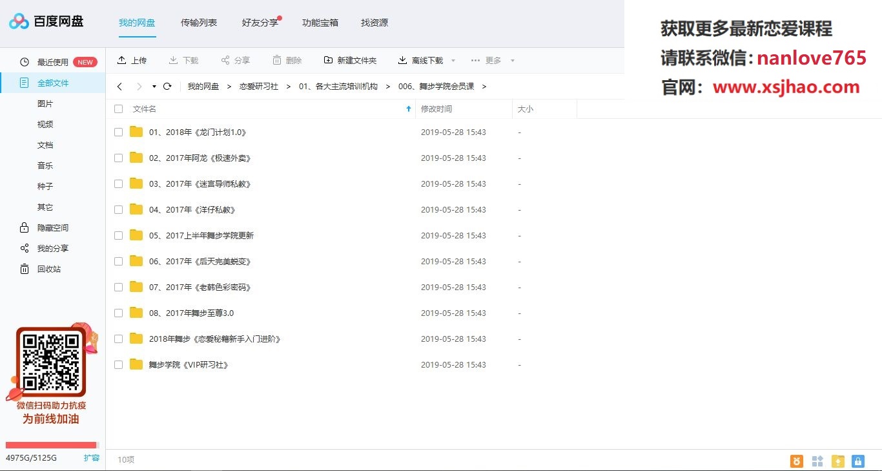The height and width of the screenshot is (471, 882).
Task: Go forward with the right arrow
Action: tap(139, 86)
